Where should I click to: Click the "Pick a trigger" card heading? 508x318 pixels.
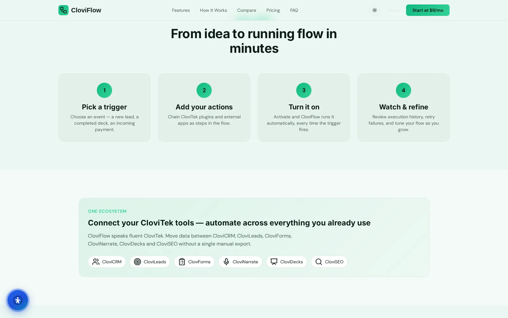[104, 107]
